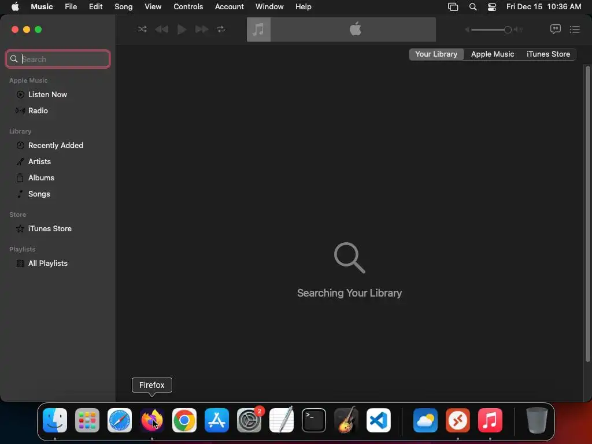The height and width of the screenshot is (444, 592).
Task: Click the low volume speaker icon
Action: 467,29
